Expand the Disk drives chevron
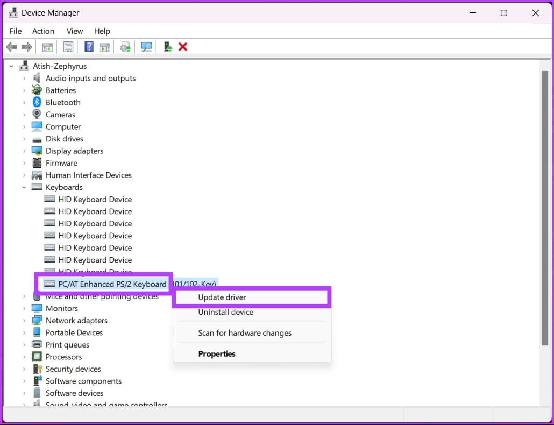554x425 pixels. [24, 139]
